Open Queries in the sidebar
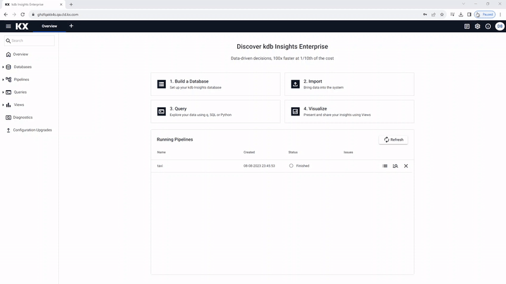Image resolution: width=506 pixels, height=284 pixels. click(20, 92)
